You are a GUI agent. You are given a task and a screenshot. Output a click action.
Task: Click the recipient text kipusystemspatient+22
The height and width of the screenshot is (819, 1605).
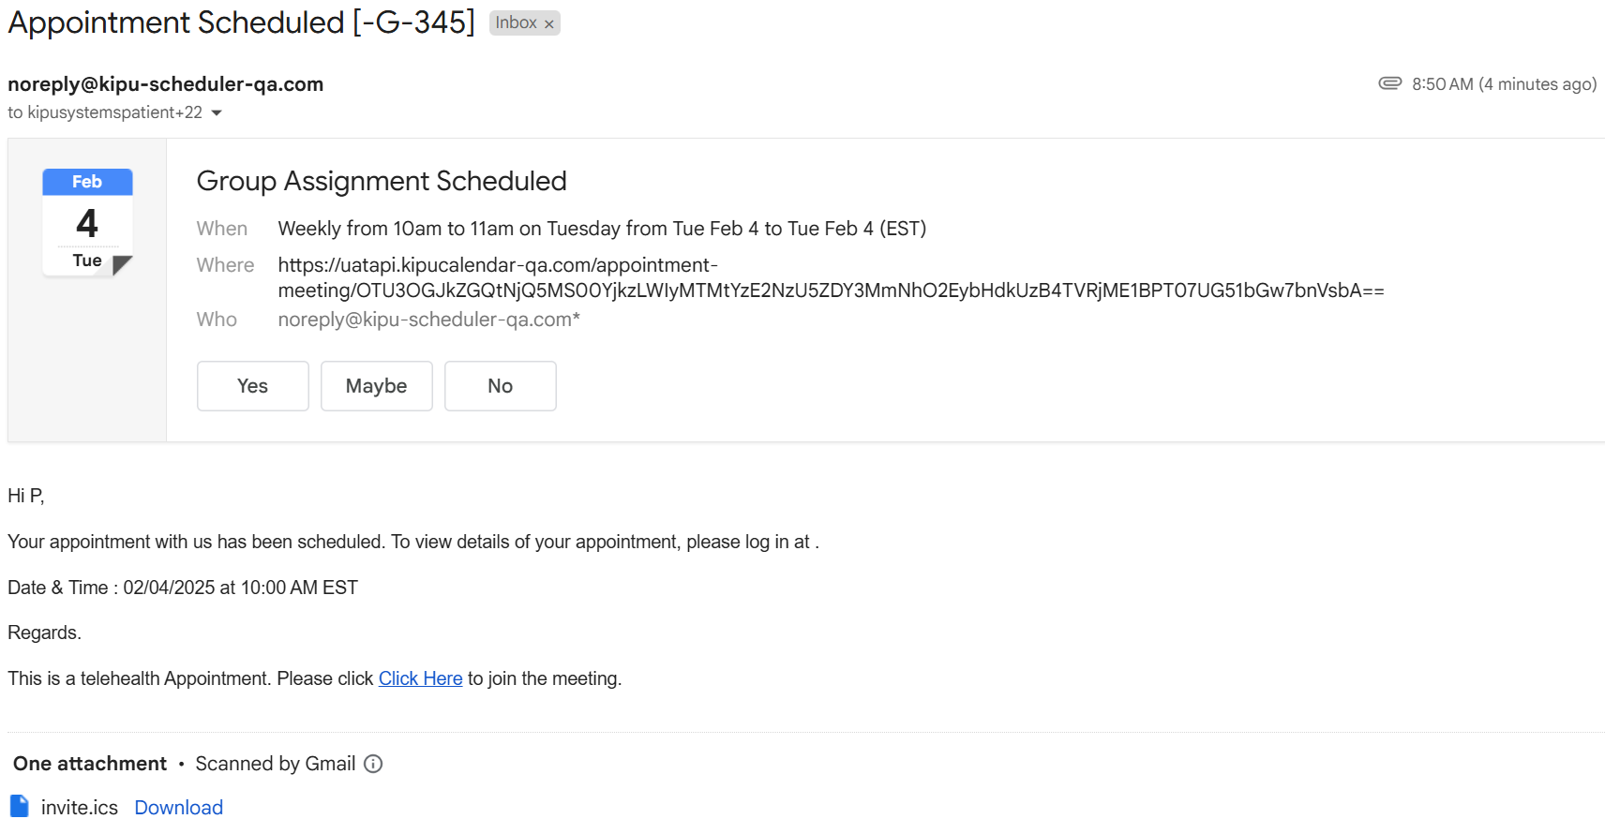[x=114, y=112]
